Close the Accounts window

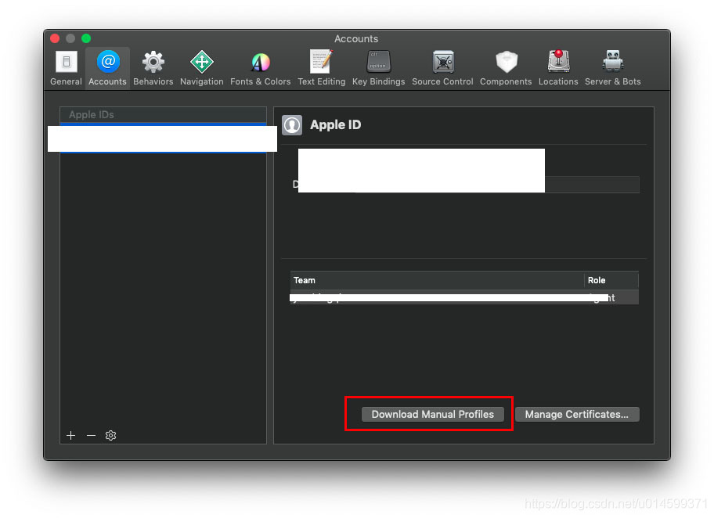coord(55,38)
